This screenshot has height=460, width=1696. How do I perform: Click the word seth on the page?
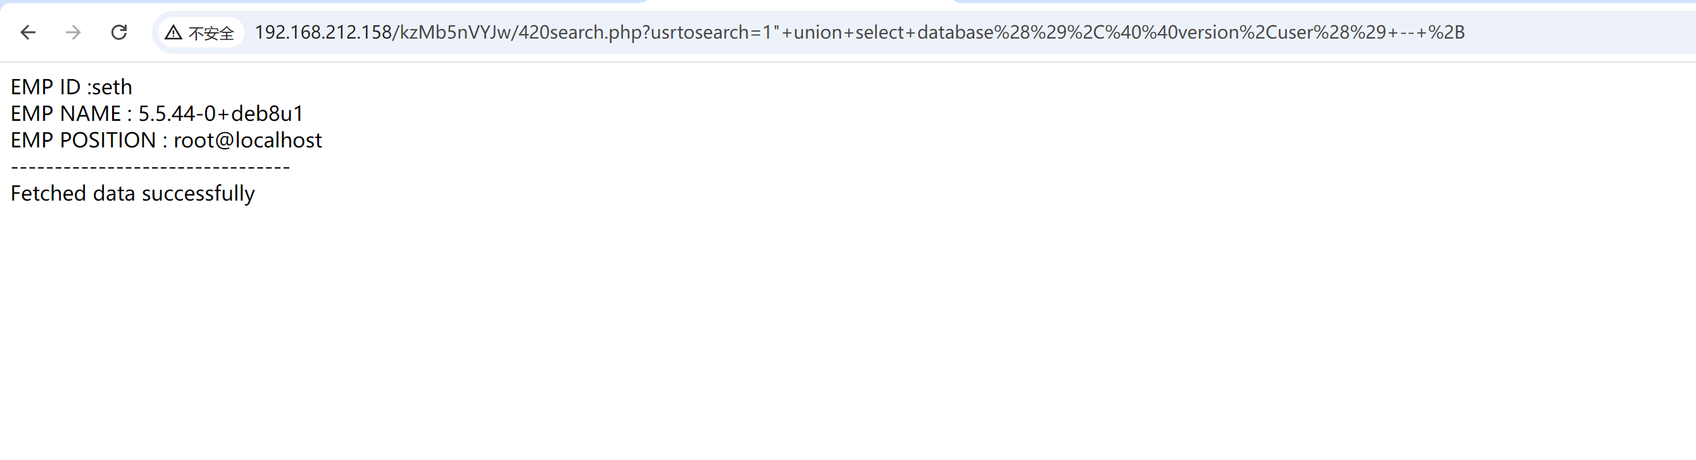tap(112, 87)
